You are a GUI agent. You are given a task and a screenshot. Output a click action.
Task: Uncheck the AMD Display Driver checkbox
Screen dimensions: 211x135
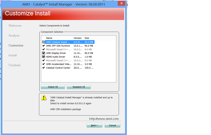click(x=44, y=53)
